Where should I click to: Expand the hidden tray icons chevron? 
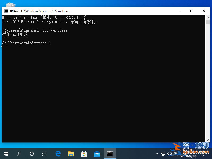click(157, 153)
